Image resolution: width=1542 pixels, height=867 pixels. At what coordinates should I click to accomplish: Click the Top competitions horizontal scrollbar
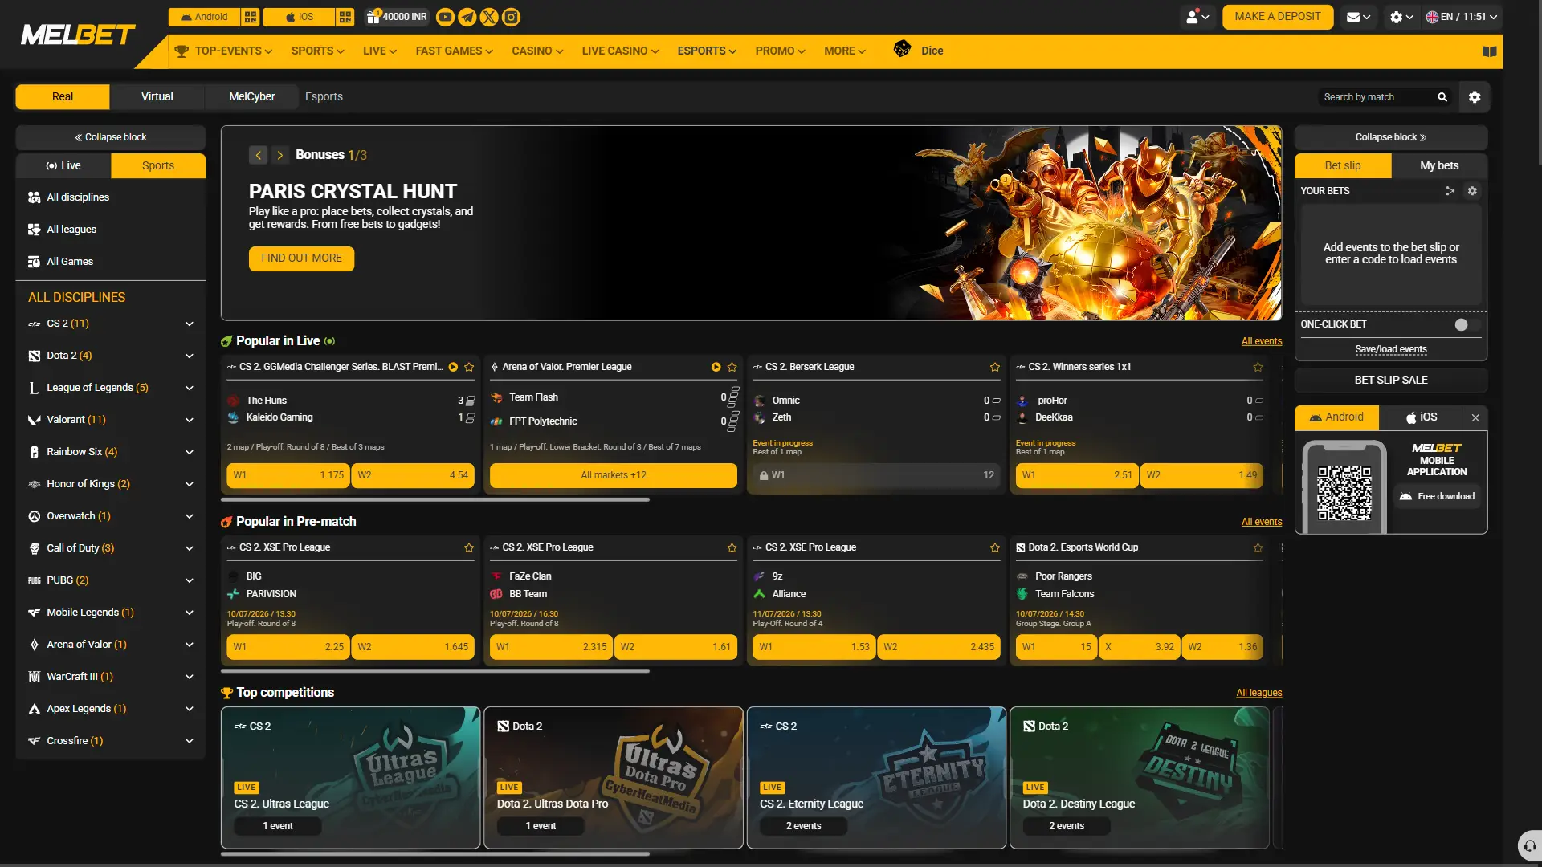coord(434,853)
